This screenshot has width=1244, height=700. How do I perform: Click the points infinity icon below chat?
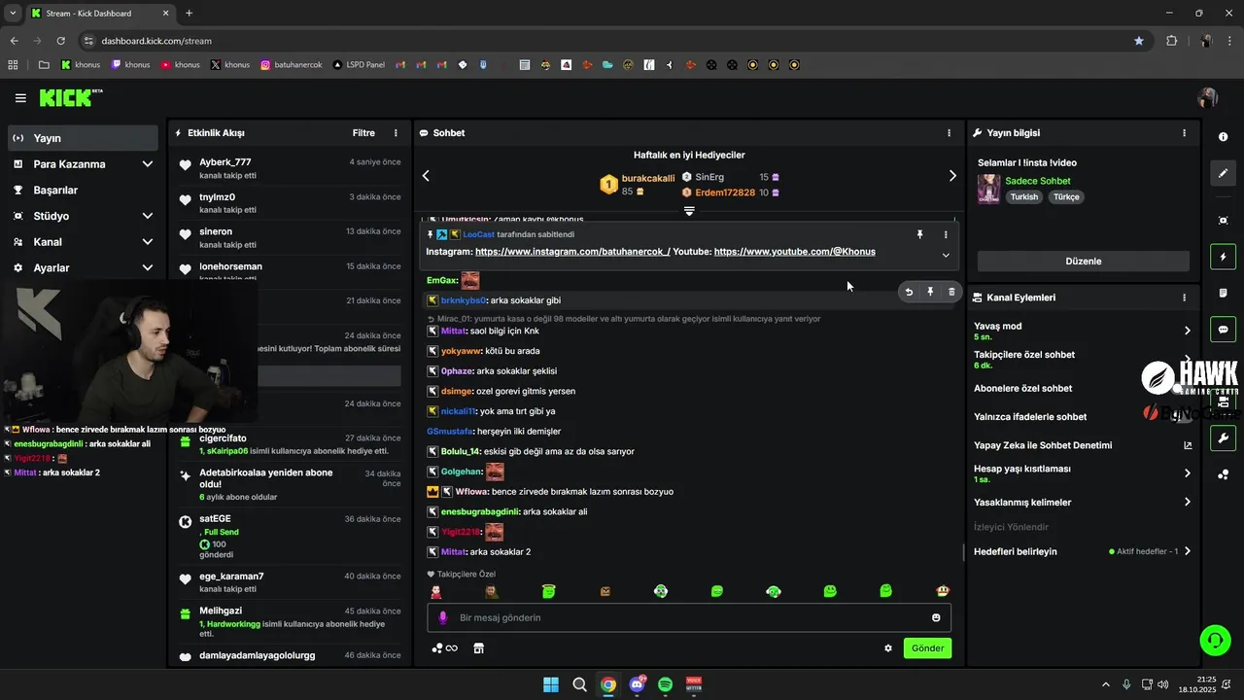445,648
